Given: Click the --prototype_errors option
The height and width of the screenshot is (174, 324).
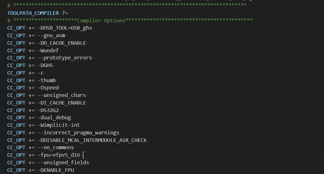Looking at the screenshot, I should tap(65, 58).
